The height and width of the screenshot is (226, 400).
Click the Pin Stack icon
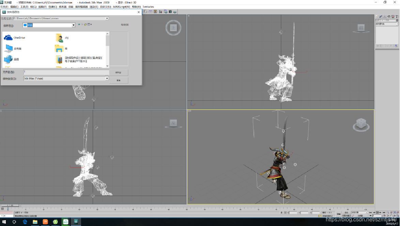coord(377,46)
